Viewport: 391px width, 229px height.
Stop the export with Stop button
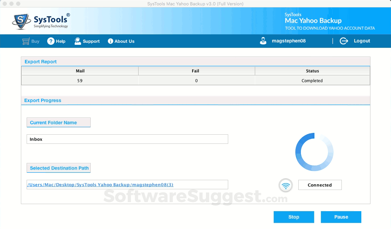click(294, 217)
